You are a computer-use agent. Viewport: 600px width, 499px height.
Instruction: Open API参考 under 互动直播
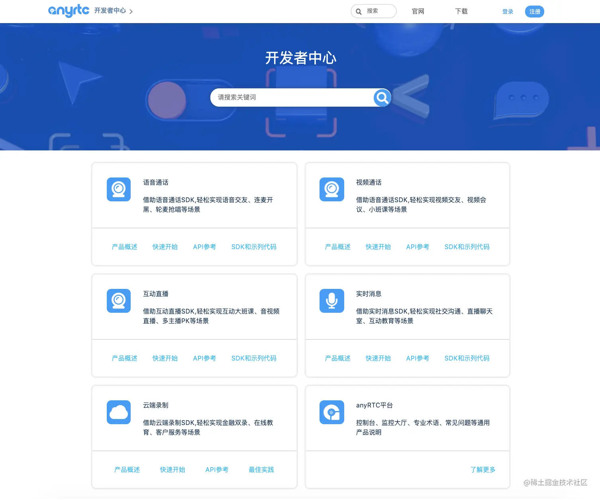pyautogui.click(x=204, y=358)
